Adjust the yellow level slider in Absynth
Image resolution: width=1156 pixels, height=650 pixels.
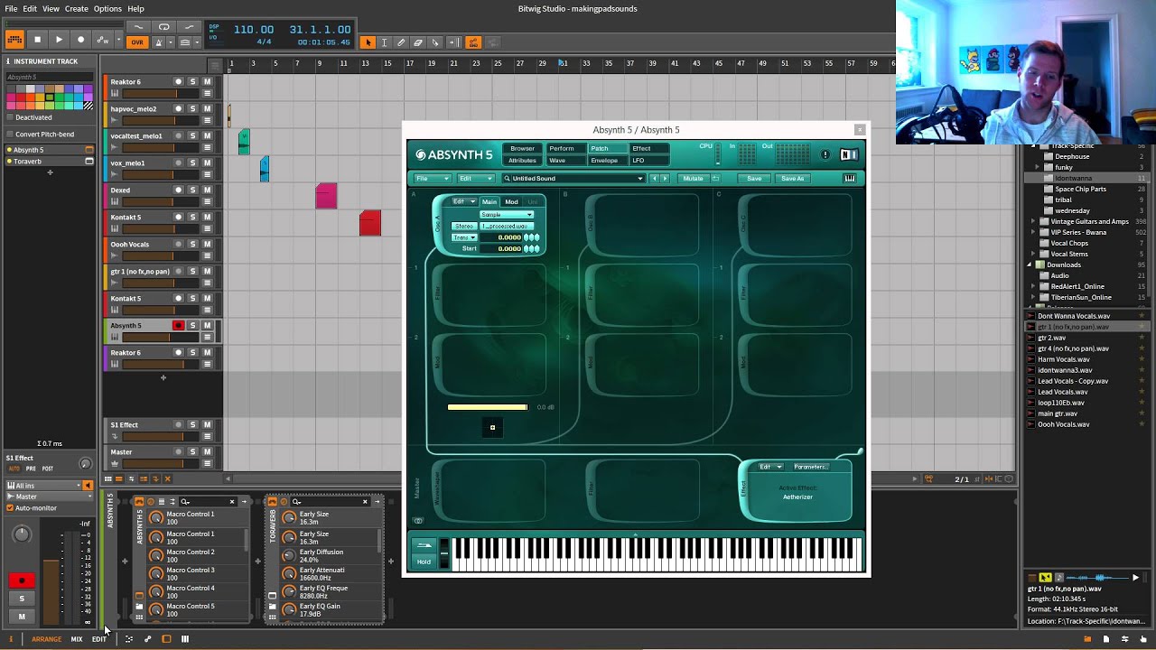pos(488,407)
